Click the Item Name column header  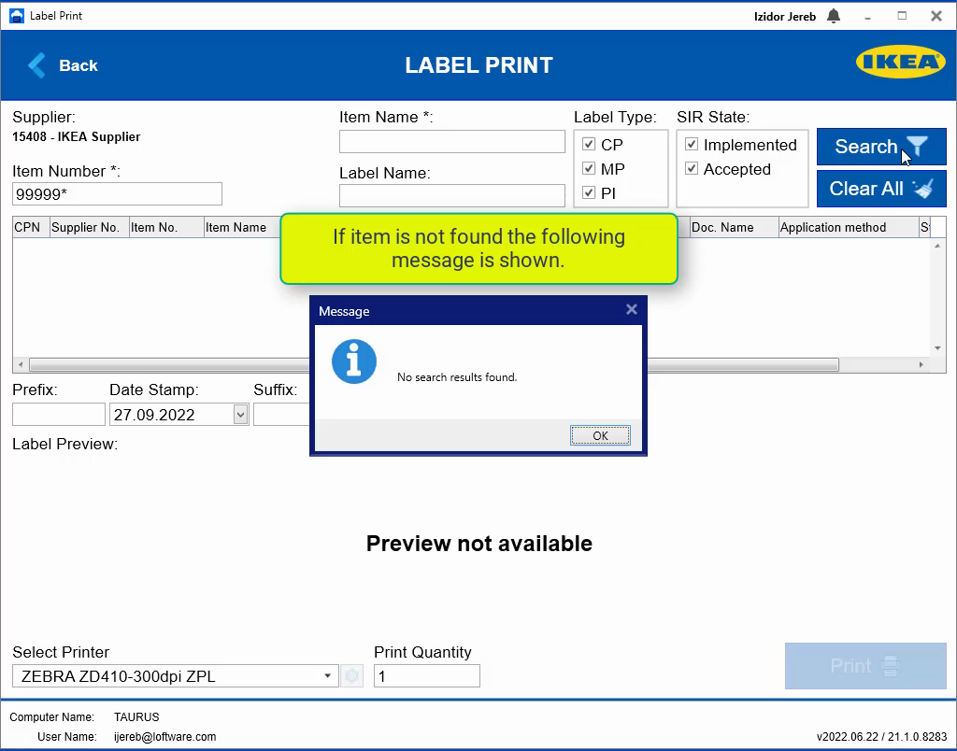tap(242, 227)
